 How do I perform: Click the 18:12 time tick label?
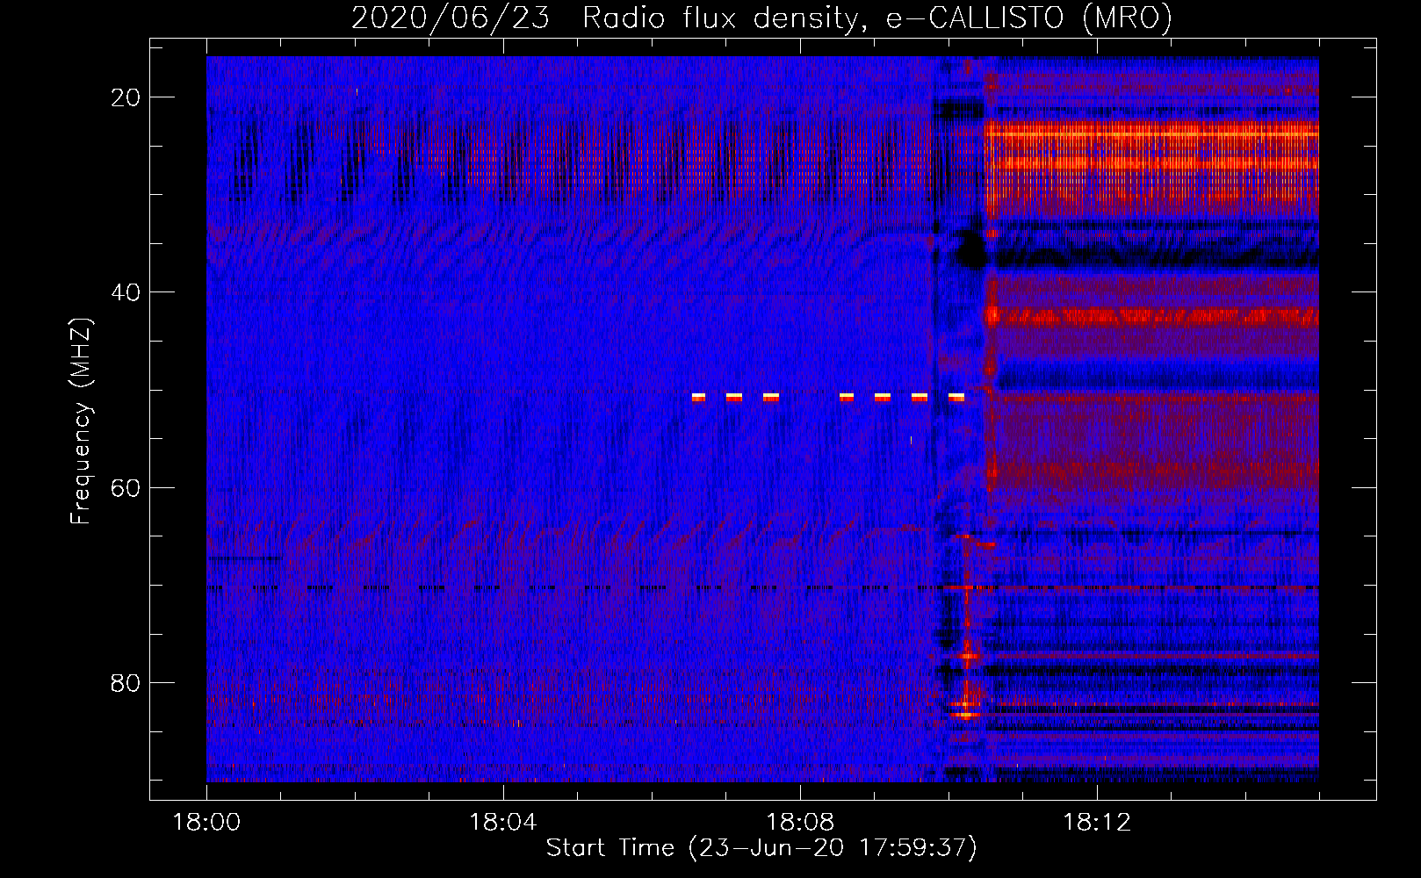(1097, 823)
